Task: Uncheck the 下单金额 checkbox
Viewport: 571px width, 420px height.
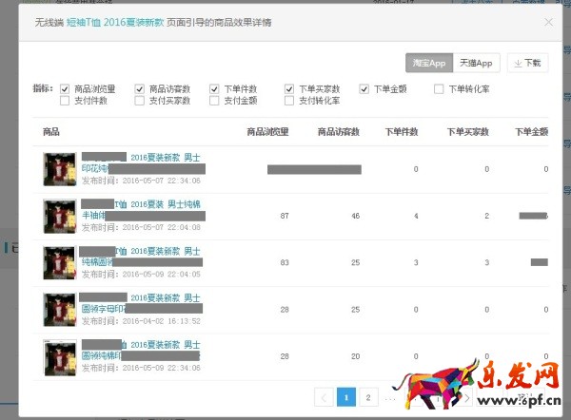Action: 364,88
